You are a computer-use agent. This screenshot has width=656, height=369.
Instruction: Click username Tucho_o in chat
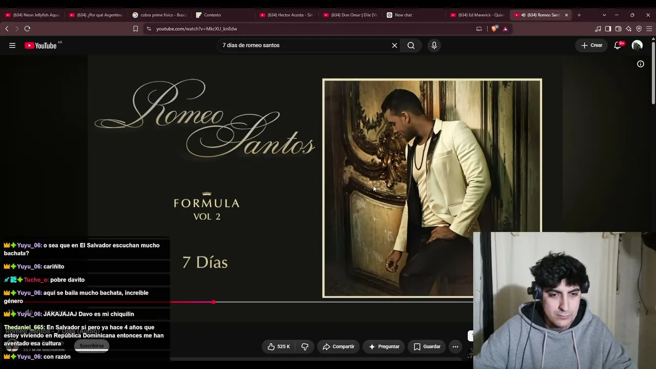(x=36, y=280)
